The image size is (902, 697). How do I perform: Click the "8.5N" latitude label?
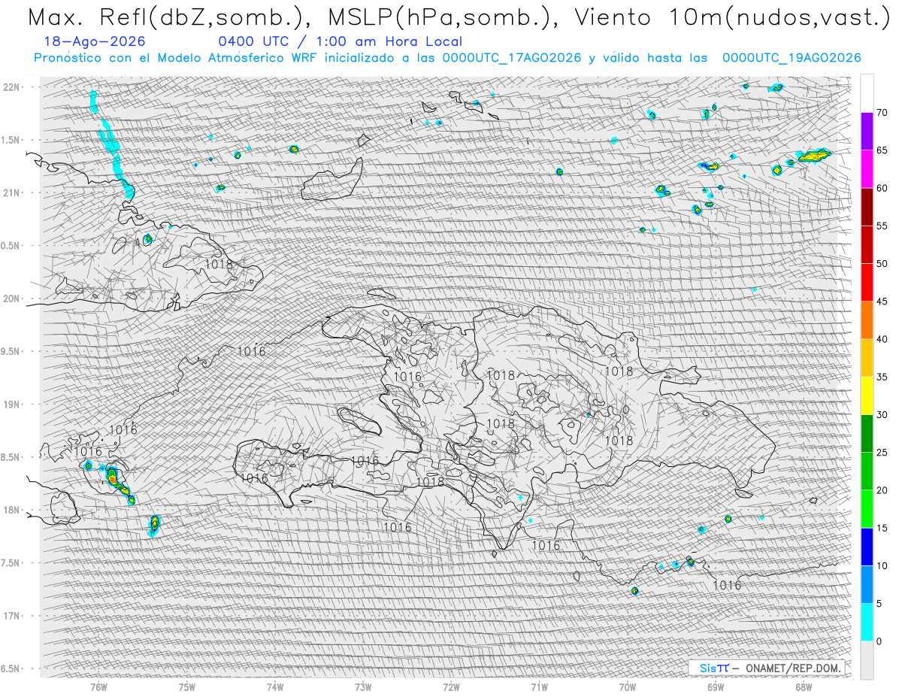(x=10, y=457)
